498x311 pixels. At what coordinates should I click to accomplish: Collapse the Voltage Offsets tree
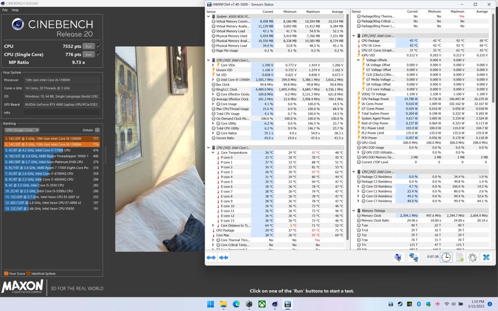click(358, 60)
